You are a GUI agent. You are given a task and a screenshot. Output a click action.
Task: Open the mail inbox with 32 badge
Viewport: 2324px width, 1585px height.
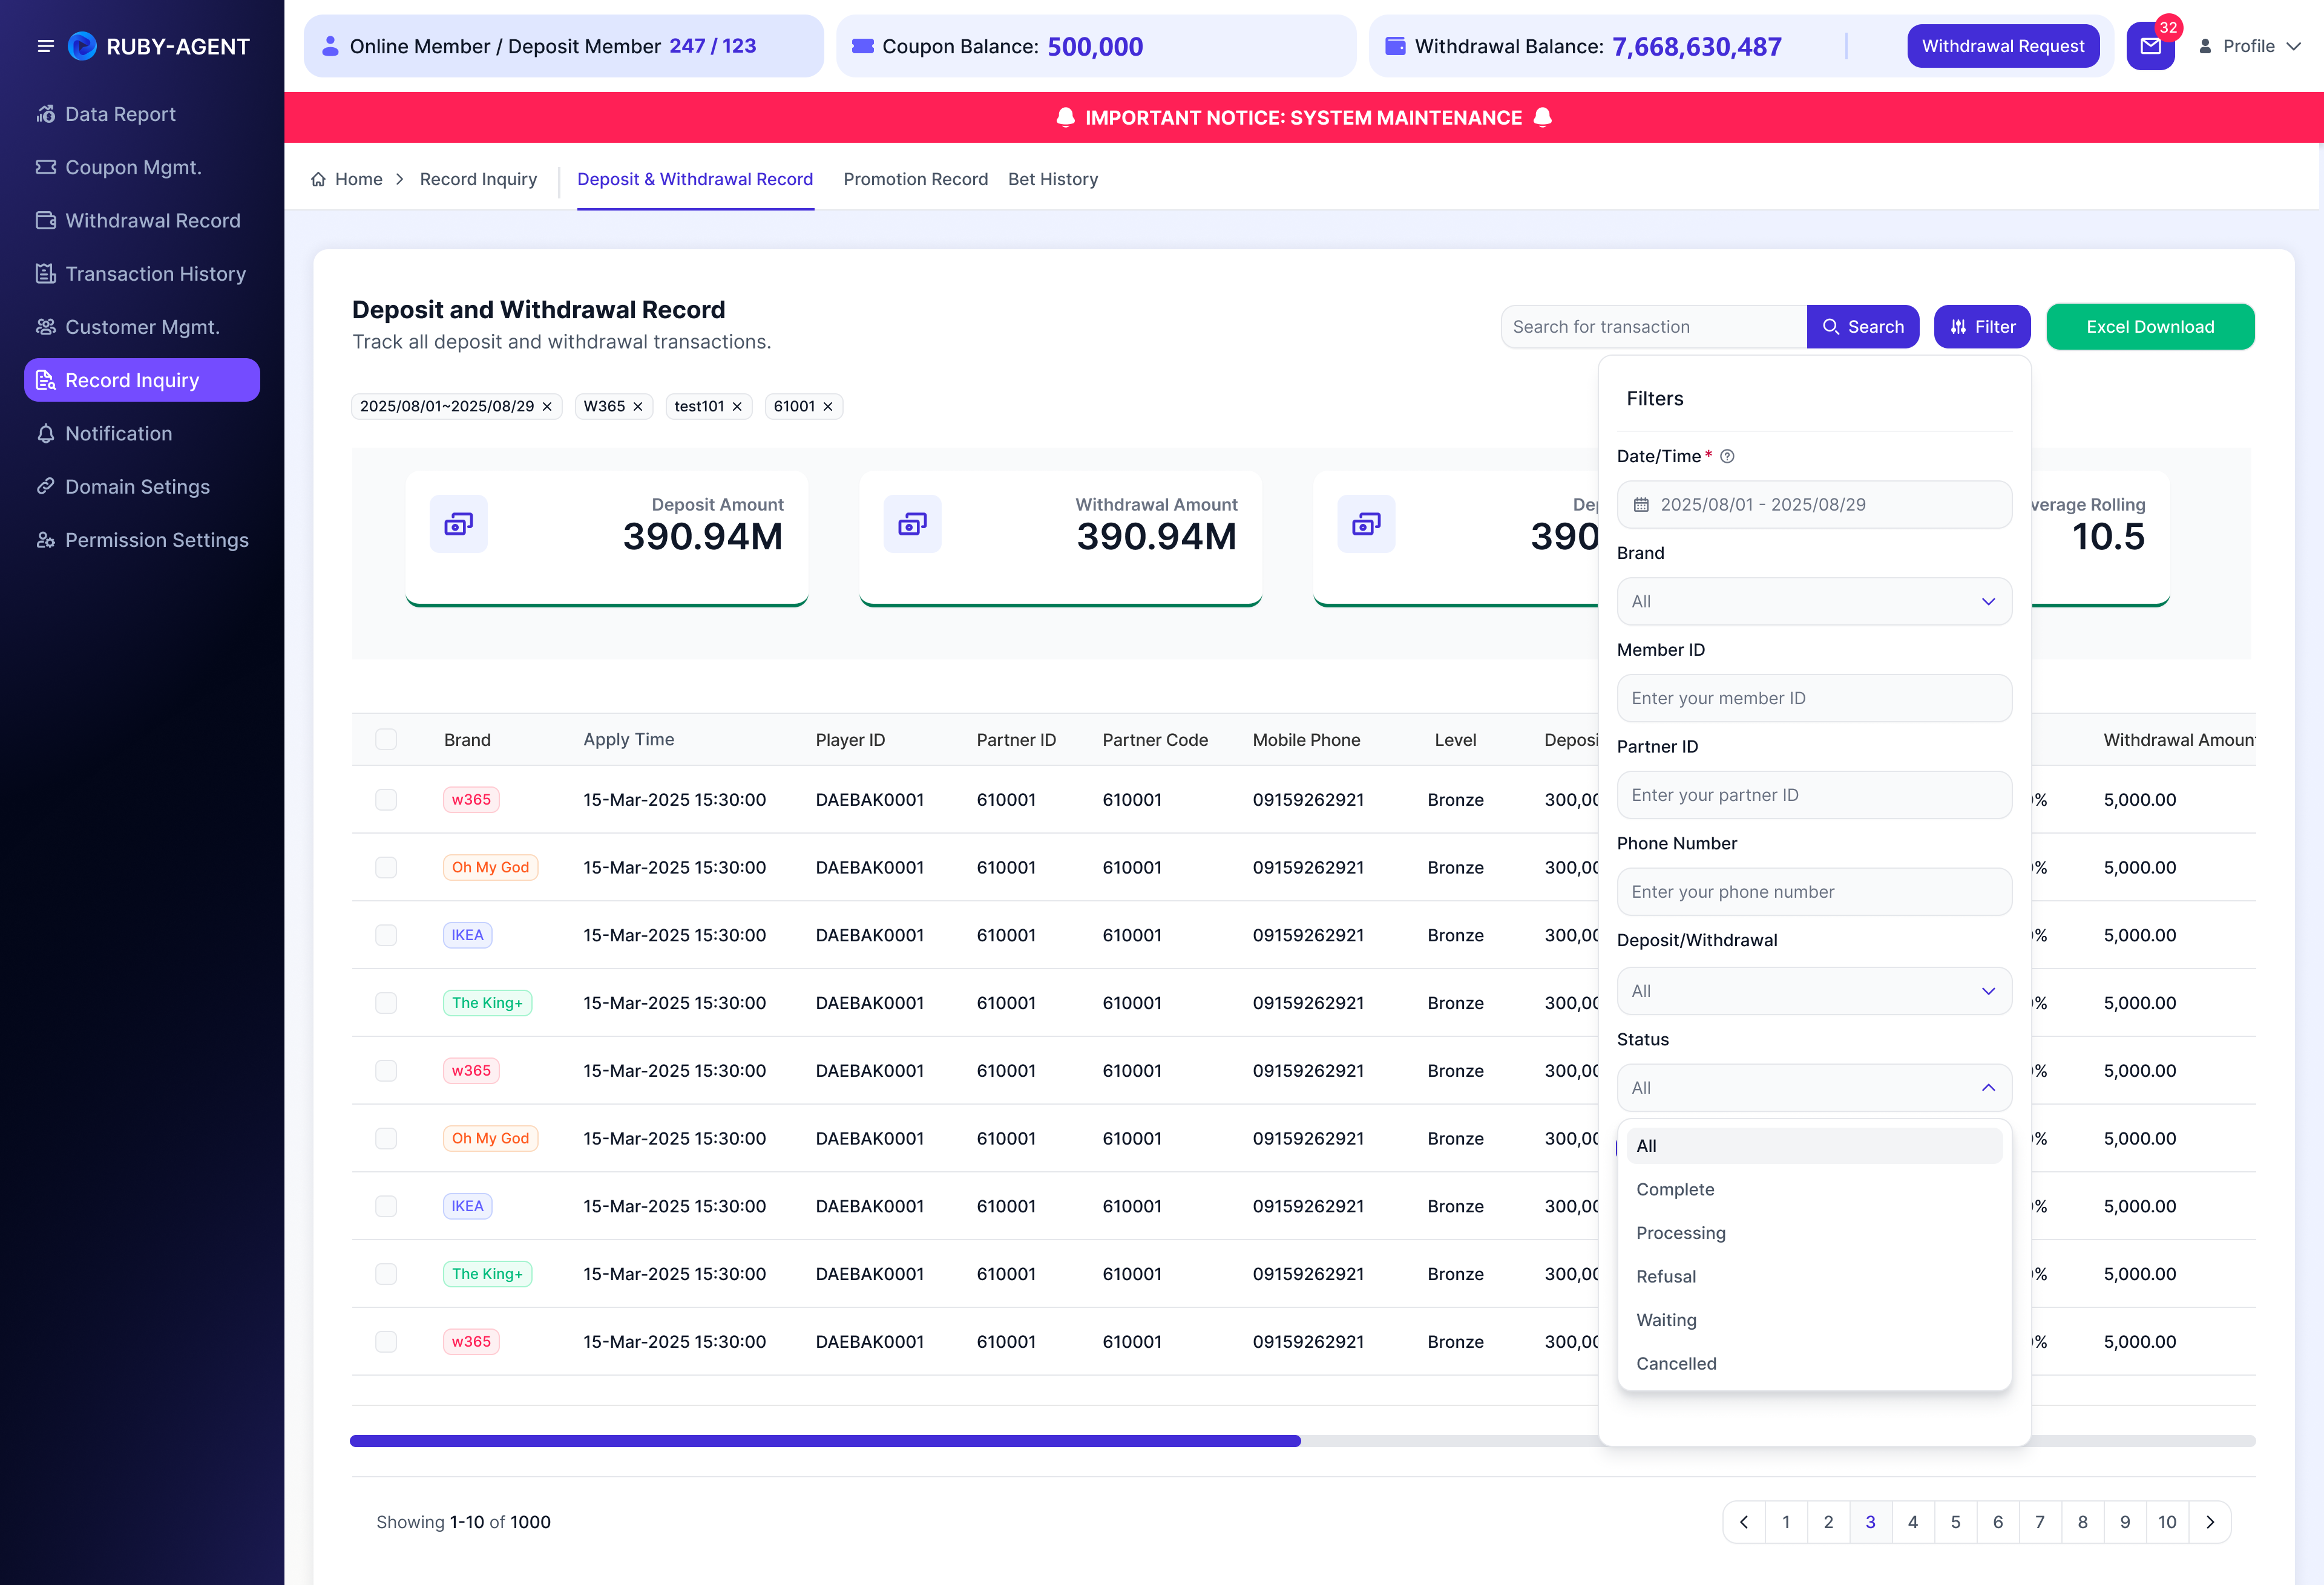2150,46
